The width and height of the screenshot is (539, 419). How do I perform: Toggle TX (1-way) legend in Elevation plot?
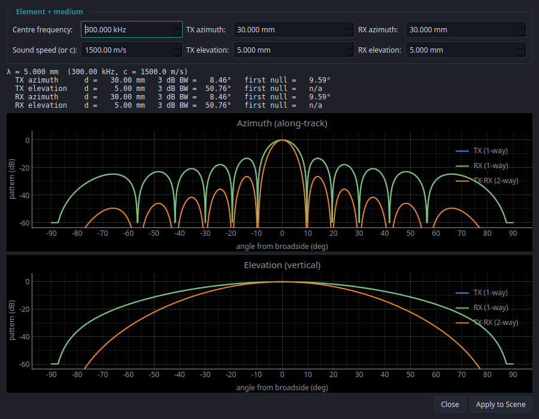point(482,293)
